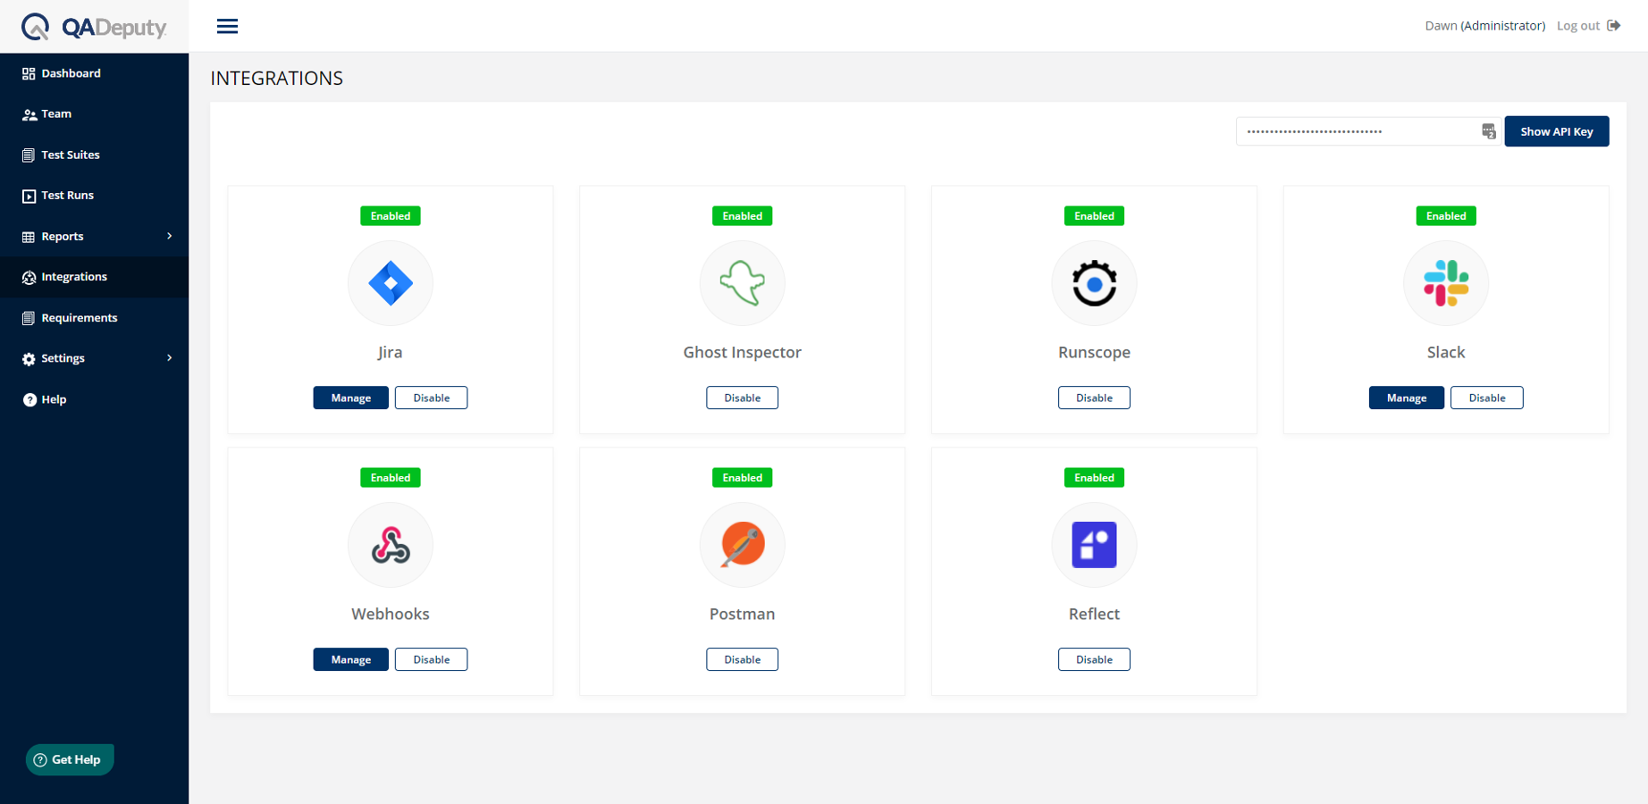Click the log out arrow icon
1648x804 pixels.
pyautogui.click(x=1613, y=26)
